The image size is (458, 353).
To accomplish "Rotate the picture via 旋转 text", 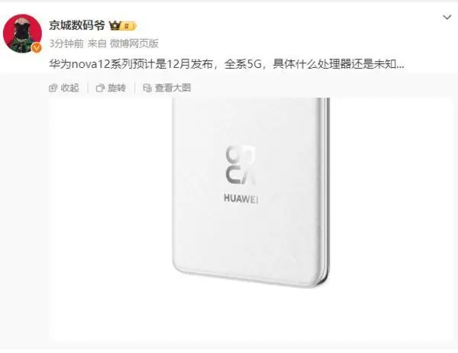I will pyautogui.click(x=117, y=88).
